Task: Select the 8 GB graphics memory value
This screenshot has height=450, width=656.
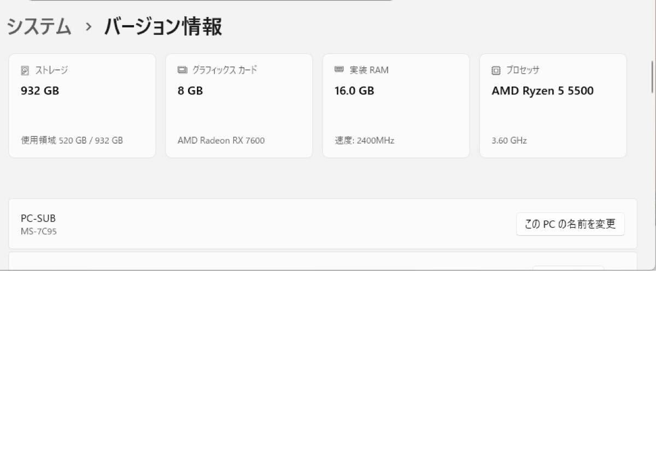Action: click(191, 91)
